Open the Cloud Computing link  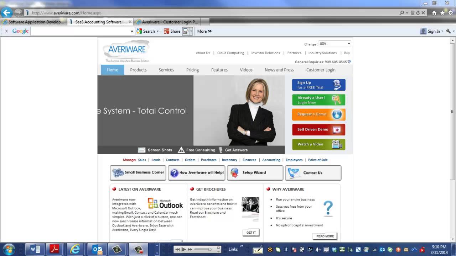tap(230, 53)
